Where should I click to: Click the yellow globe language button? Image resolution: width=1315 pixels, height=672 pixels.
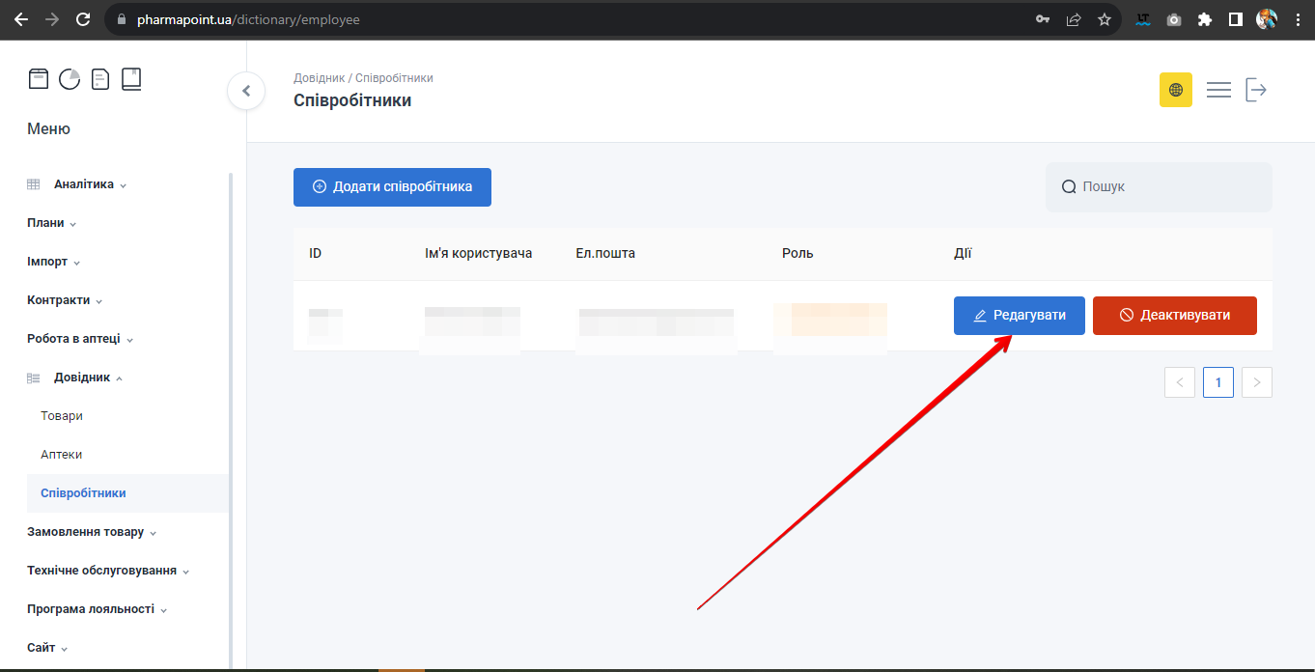(x=1175, y=90)
